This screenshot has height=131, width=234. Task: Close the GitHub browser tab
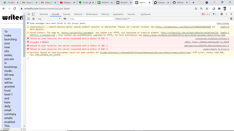(187, 2)
